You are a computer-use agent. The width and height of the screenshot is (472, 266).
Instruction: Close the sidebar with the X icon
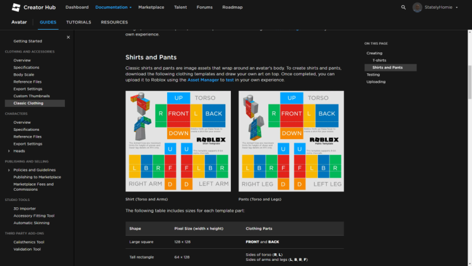point(68,37)
